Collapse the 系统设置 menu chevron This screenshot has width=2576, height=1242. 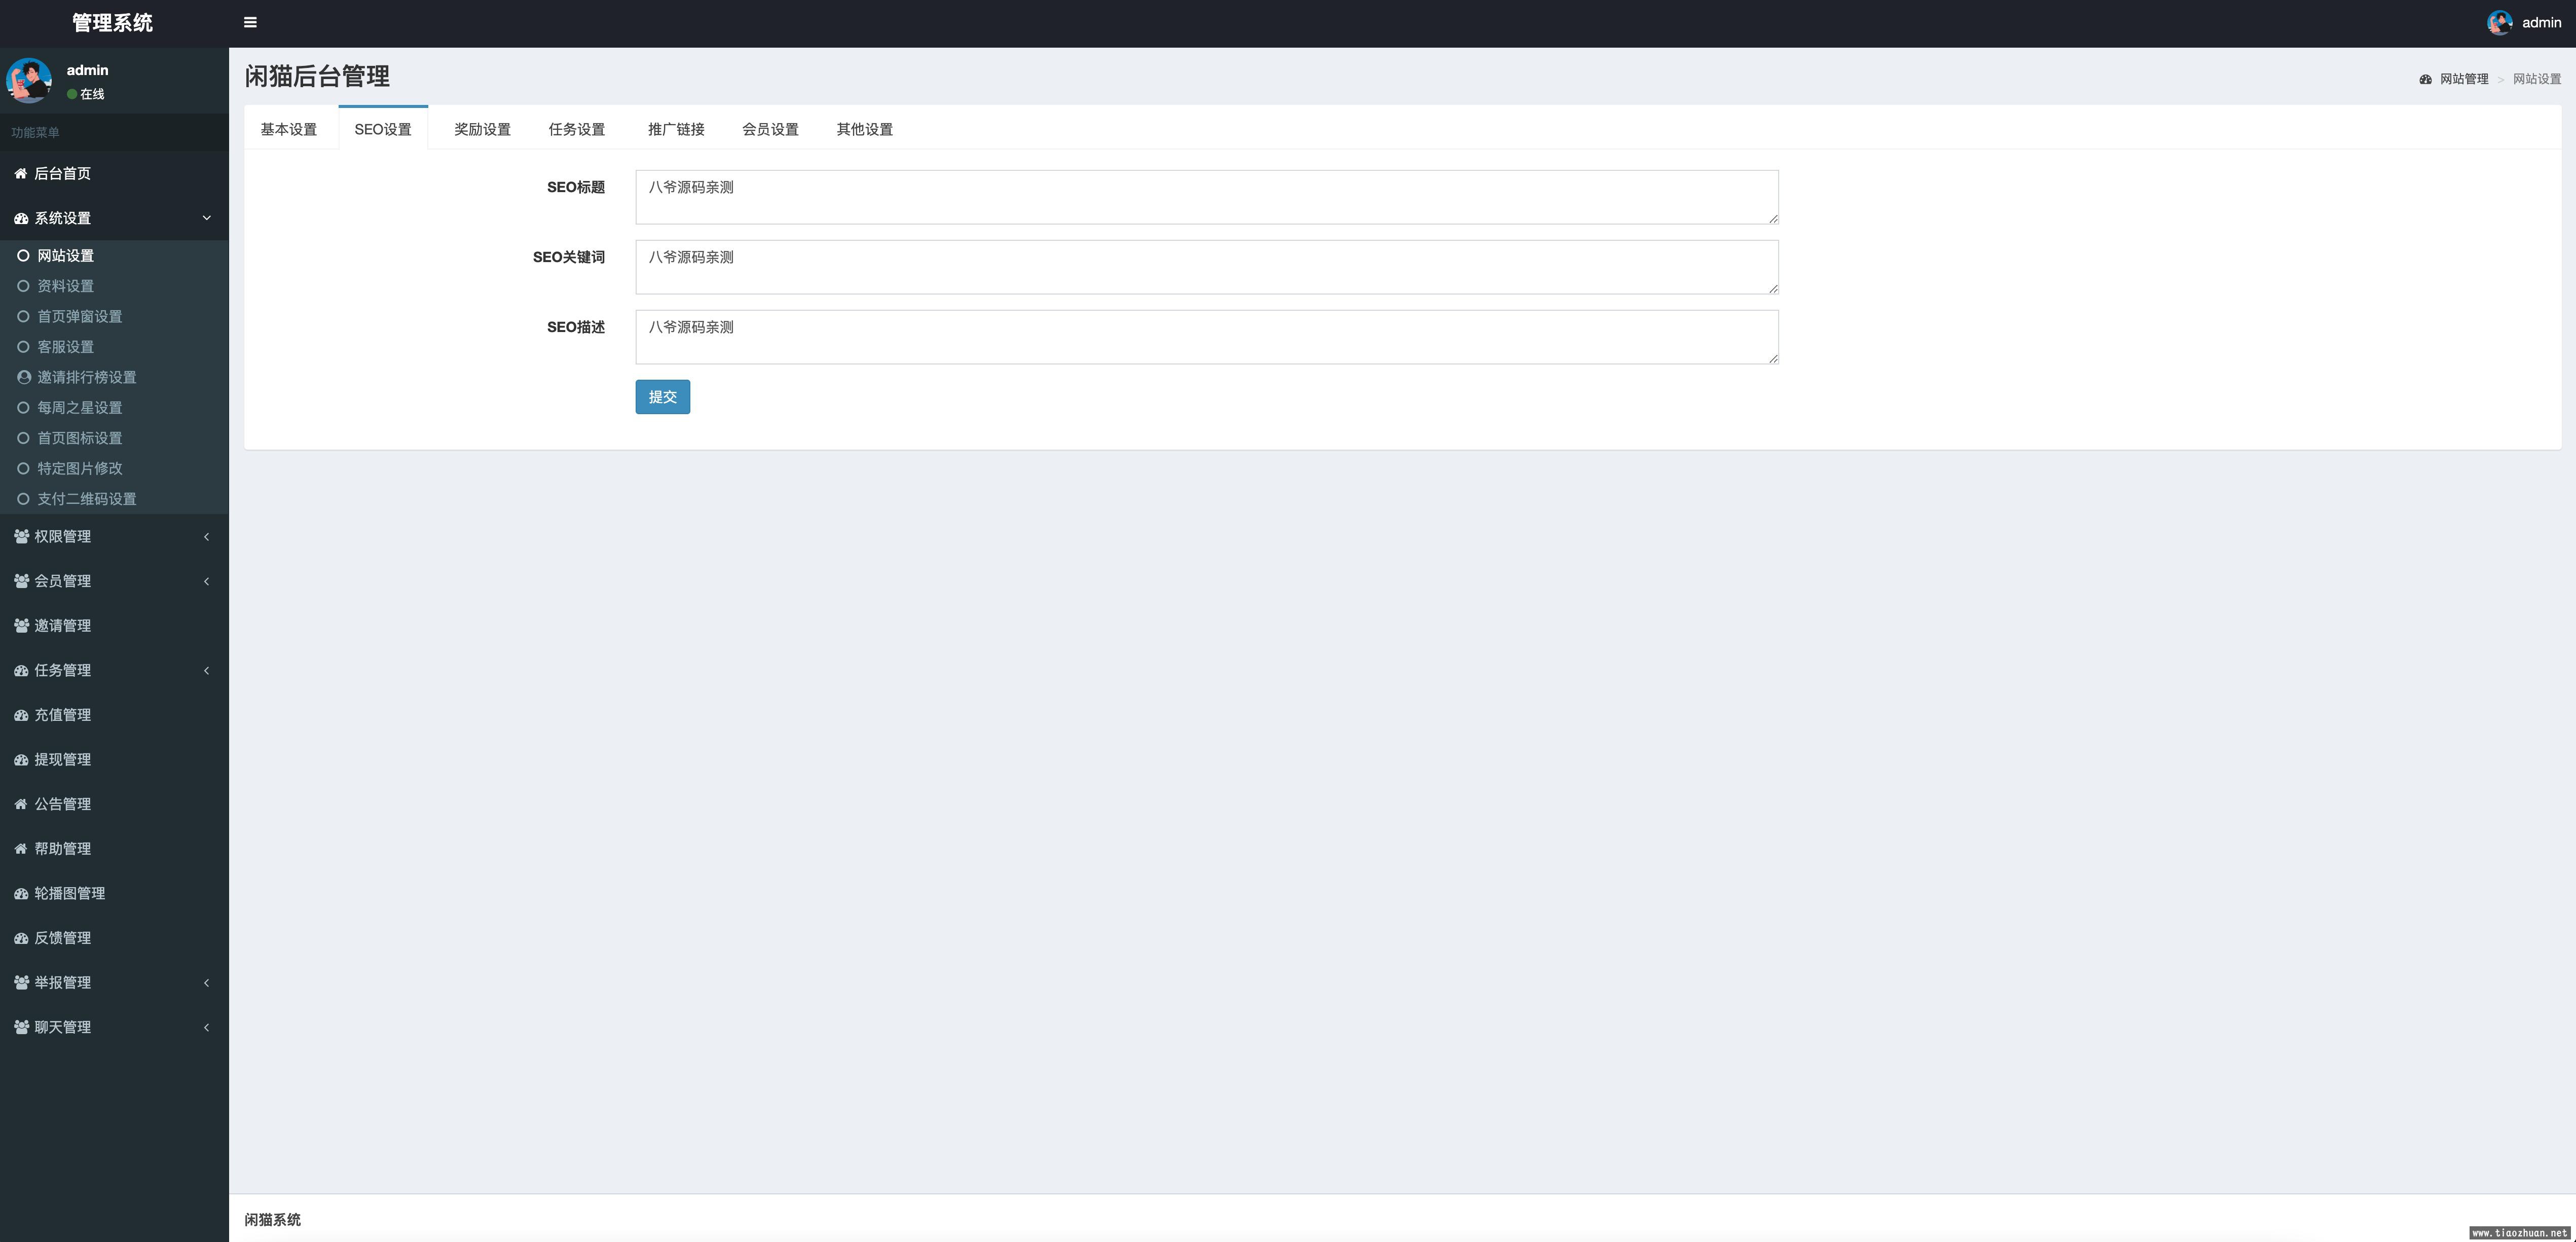coord(206,218)
